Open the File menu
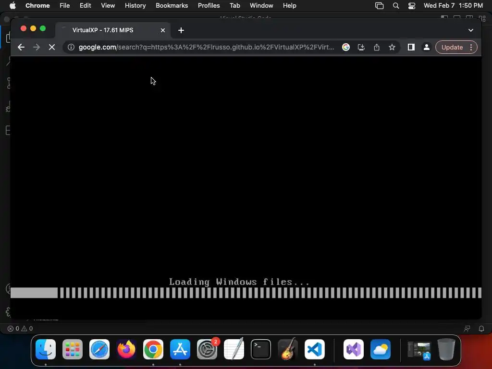 click(65, 5)
